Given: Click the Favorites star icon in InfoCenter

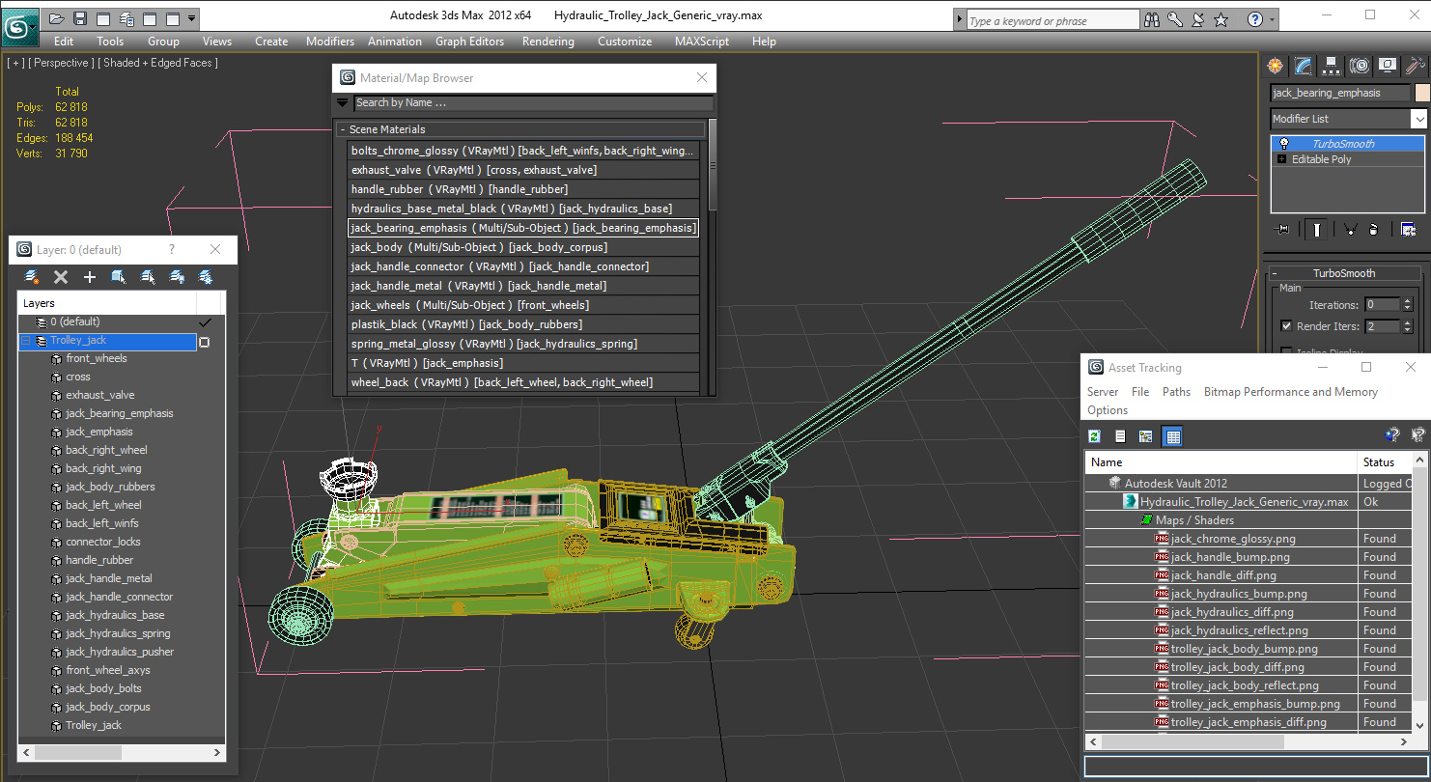Looking at the screenshot, I should (1221, 19).
